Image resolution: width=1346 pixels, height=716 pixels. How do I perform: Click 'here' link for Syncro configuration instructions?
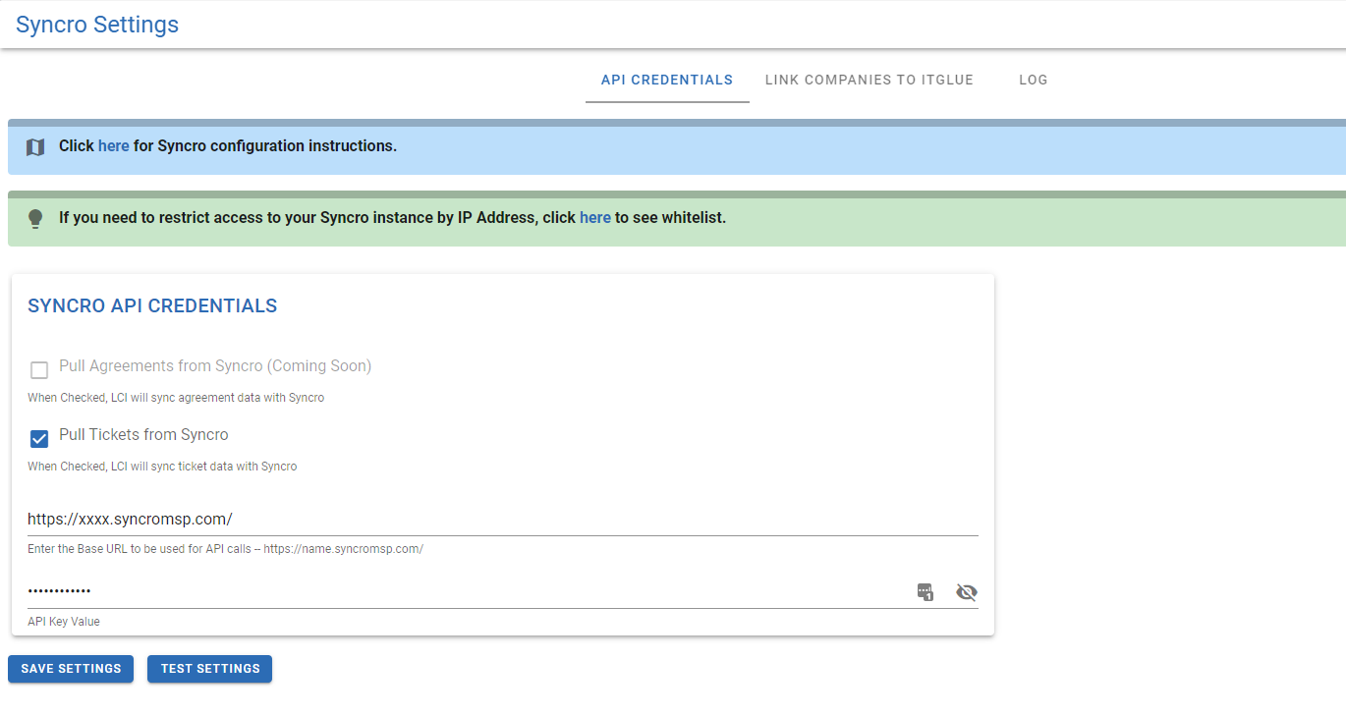click(113, 145)
